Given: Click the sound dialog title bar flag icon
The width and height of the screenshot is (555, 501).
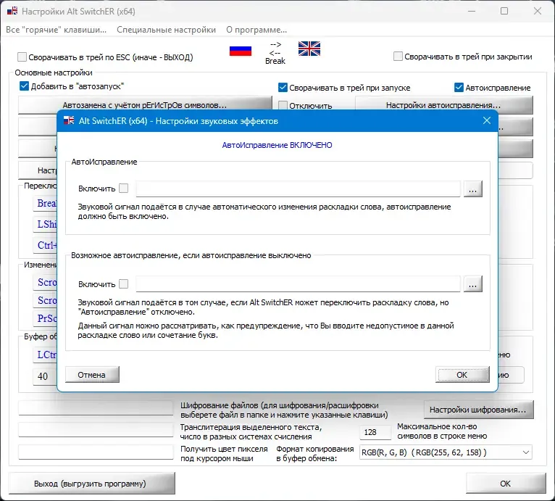Looking at the screenshot, I should [69, 121].
